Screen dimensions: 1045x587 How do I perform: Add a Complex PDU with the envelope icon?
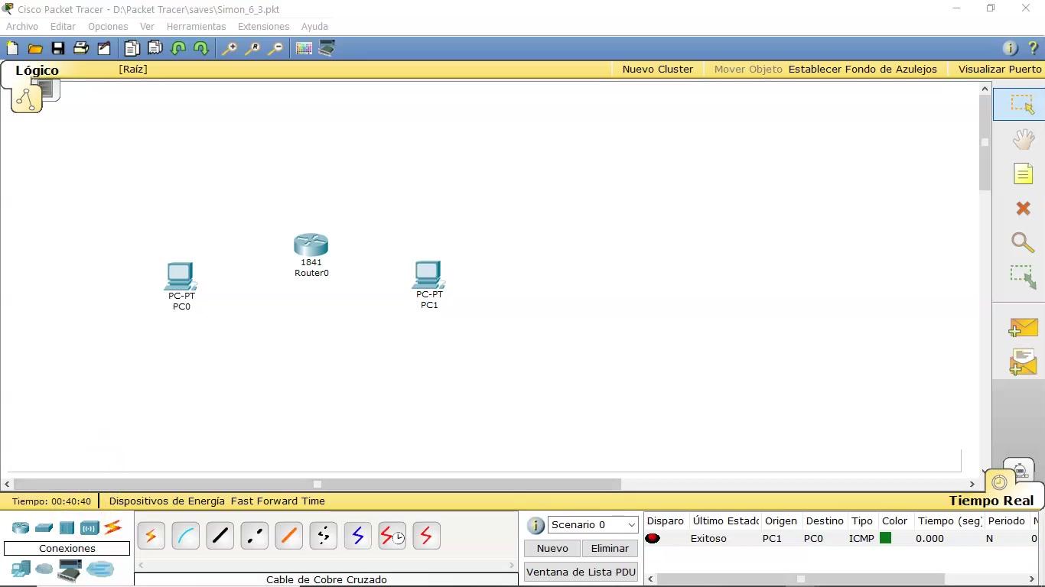[1023, 362]
